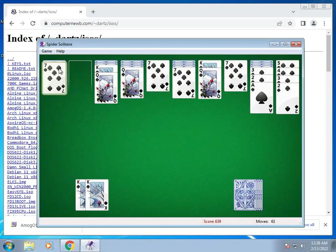
Task: Open Chrome profile avatar menu
Action: tap(314, 23)
